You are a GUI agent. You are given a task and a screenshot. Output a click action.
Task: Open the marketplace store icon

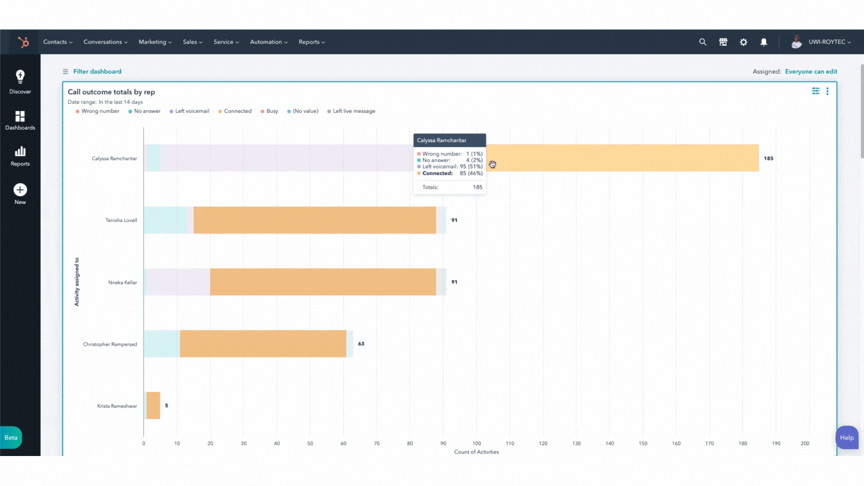(x=723, y=42)
